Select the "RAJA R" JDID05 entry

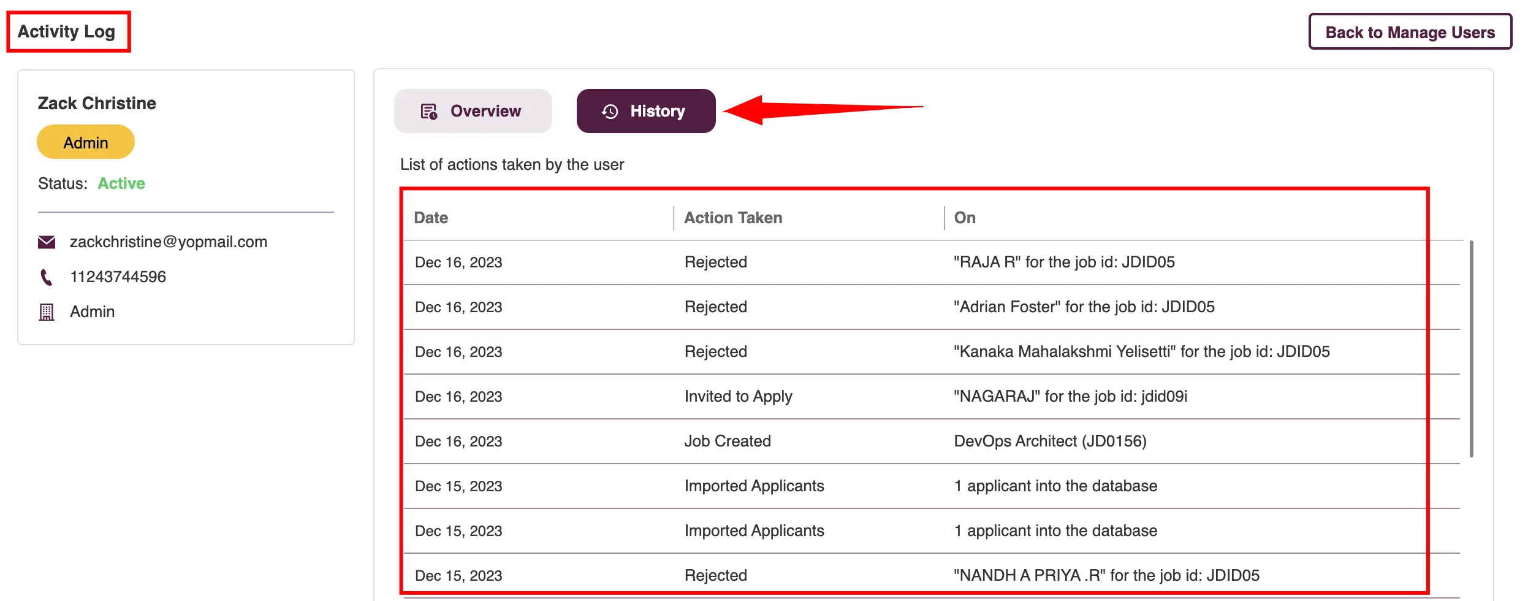1064,262
